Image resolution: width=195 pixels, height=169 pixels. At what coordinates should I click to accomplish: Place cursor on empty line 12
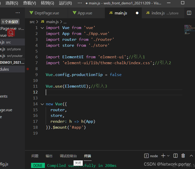[114, 92]
